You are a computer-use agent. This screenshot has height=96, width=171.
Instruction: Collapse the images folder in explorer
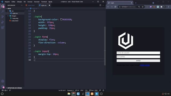[8, 16]
